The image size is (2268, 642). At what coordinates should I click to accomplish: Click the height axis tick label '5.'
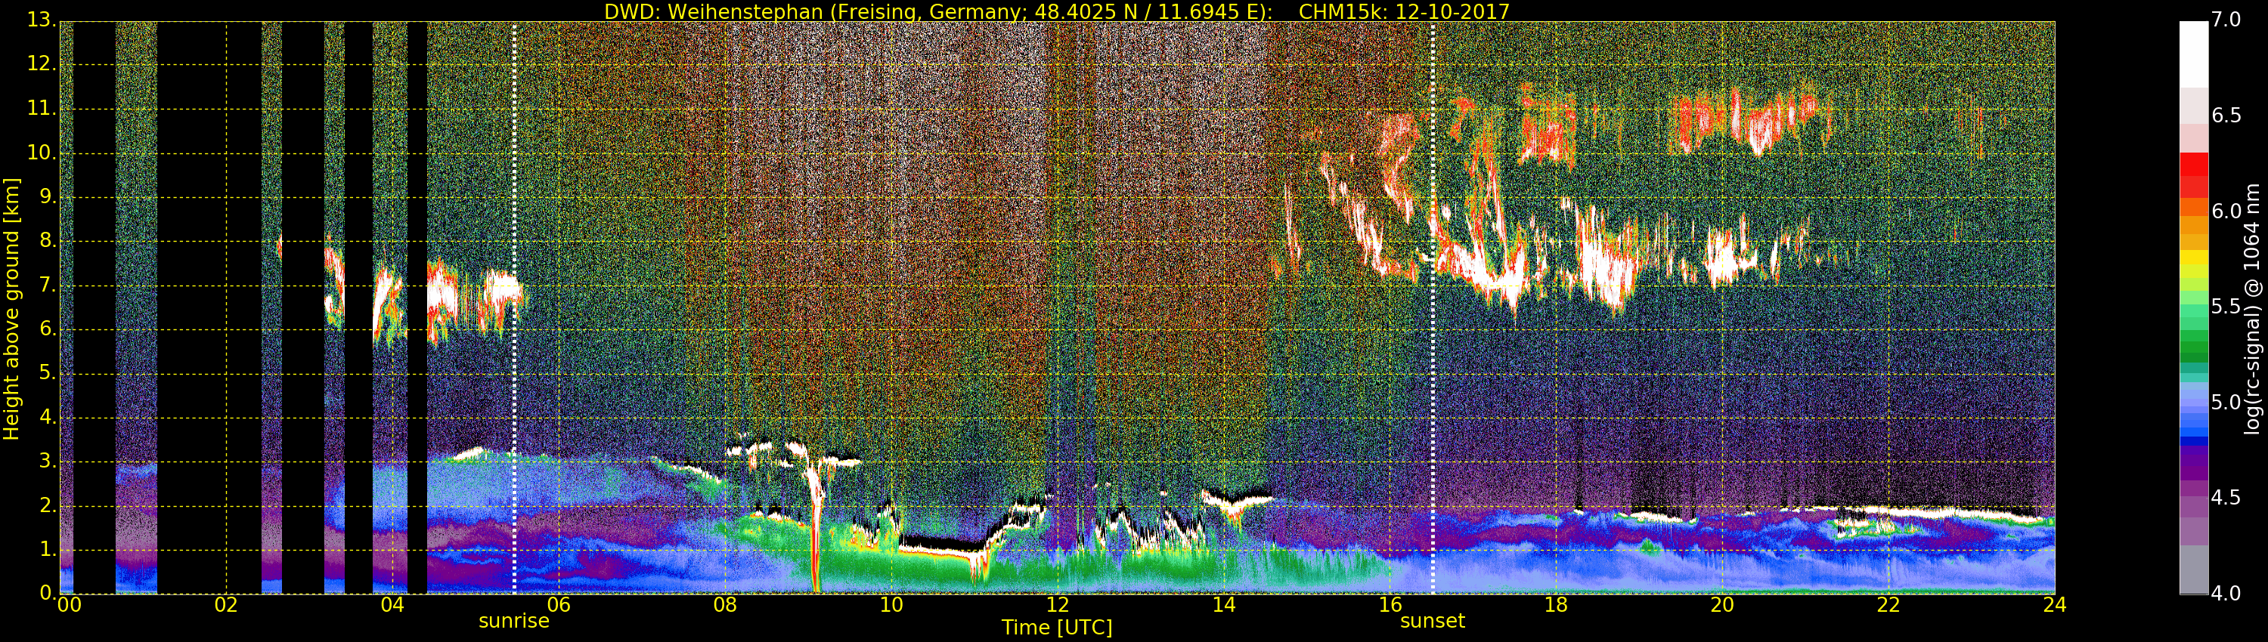click(x=48, y=373)
